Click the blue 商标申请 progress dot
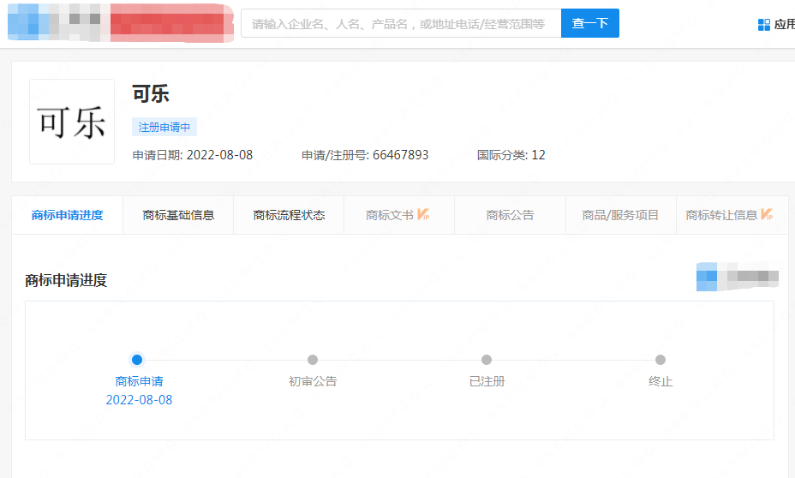Screen dimensions: 795x478 (x=137, y=360)
